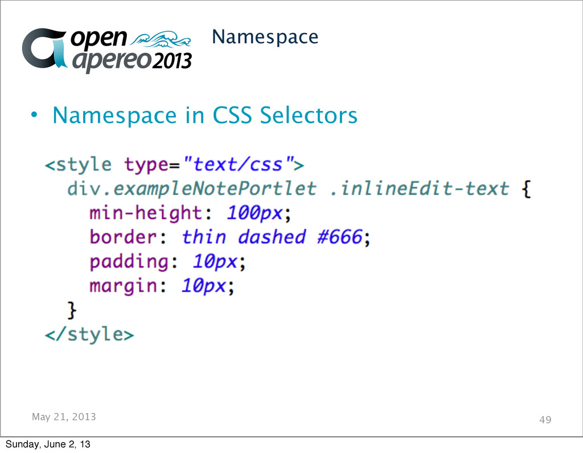Click the "border: thin dashed #666;" line
This screenshot has width=583, height=453.
click(230, 237)
